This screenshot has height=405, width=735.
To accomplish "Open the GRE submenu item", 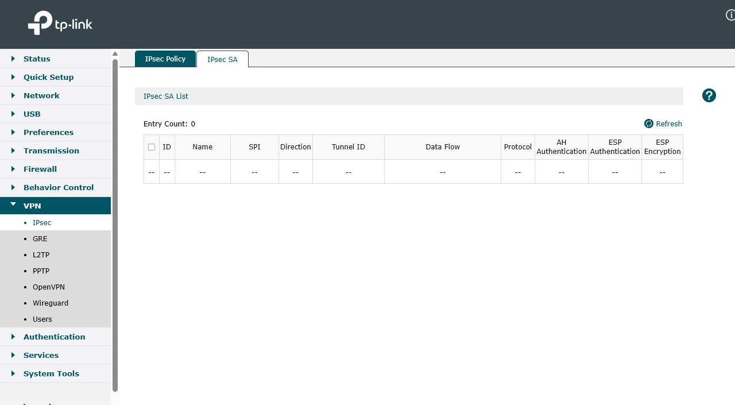I will 55,238.
